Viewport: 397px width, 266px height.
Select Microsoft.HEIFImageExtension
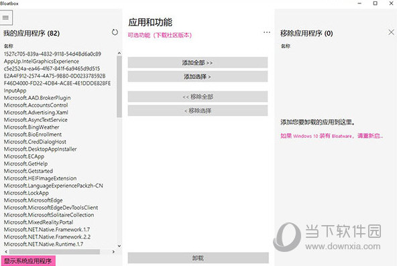coord(40,178)
